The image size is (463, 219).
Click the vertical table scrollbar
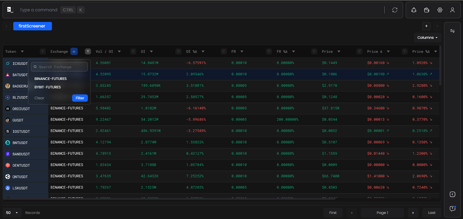(440, 65)
